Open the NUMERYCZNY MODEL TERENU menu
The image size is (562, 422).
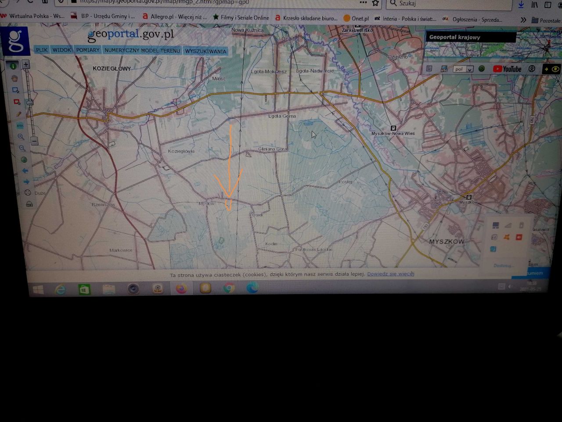pyautogui.click(x=142, y=51)
